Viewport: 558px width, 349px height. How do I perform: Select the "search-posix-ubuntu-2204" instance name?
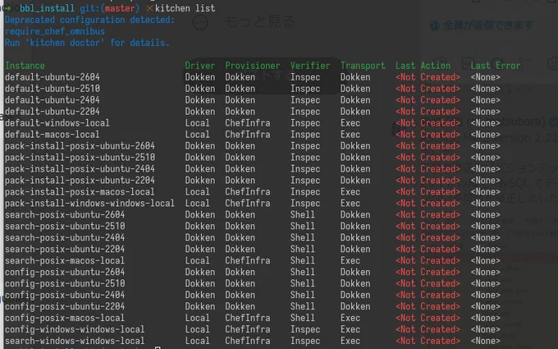[x=65, y=249]
